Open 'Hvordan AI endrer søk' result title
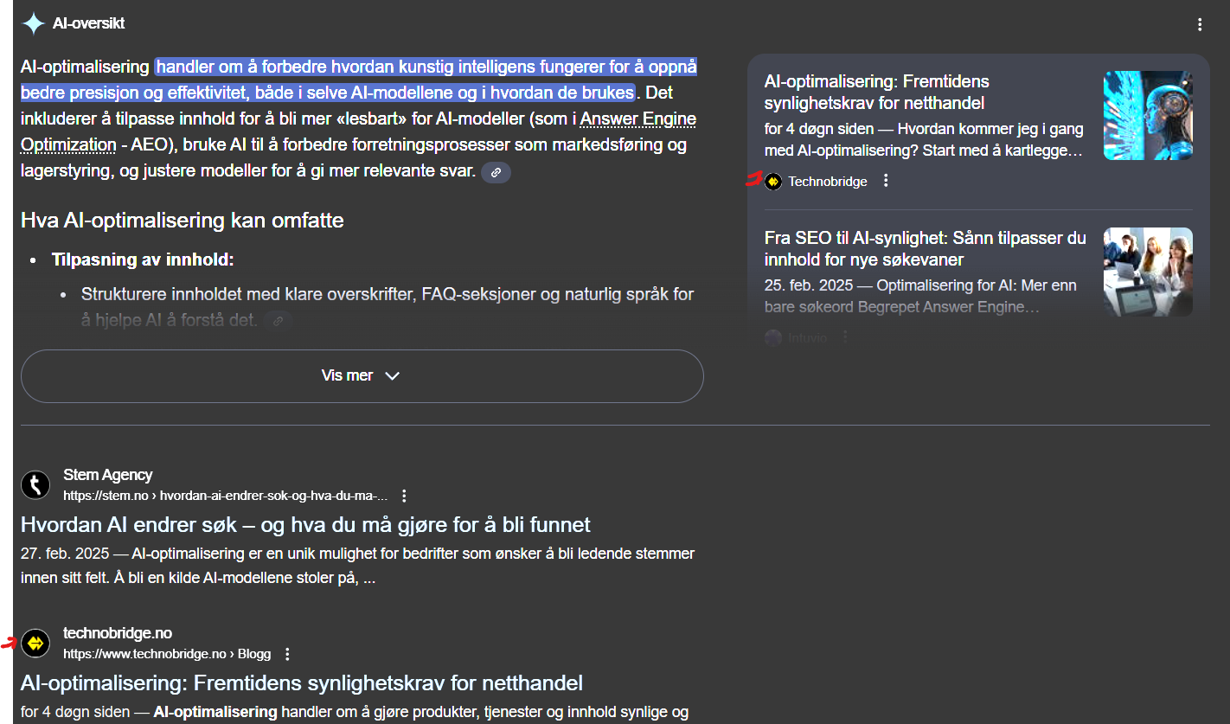This screenshot has height=724, width=1230. point(305,524)
